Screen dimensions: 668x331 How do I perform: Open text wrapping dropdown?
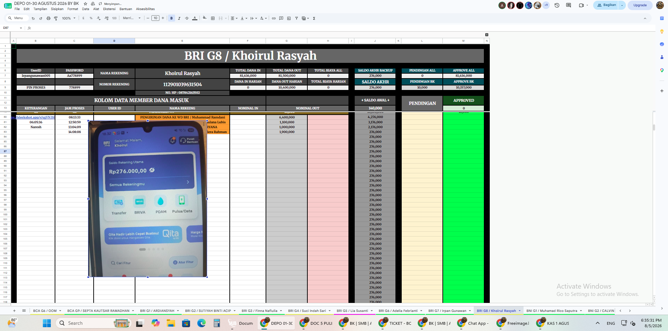(253, 18)
